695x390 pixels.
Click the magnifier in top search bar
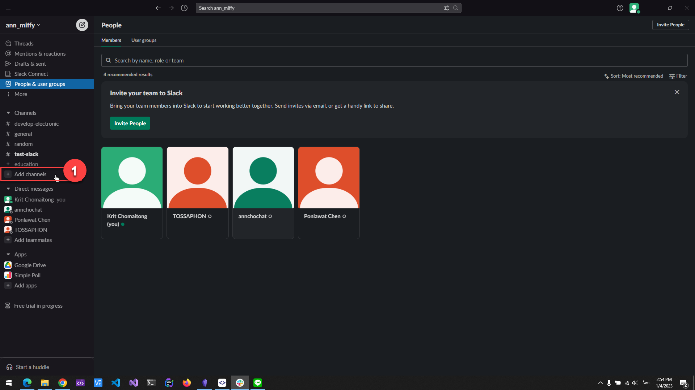tap(456, 8)
